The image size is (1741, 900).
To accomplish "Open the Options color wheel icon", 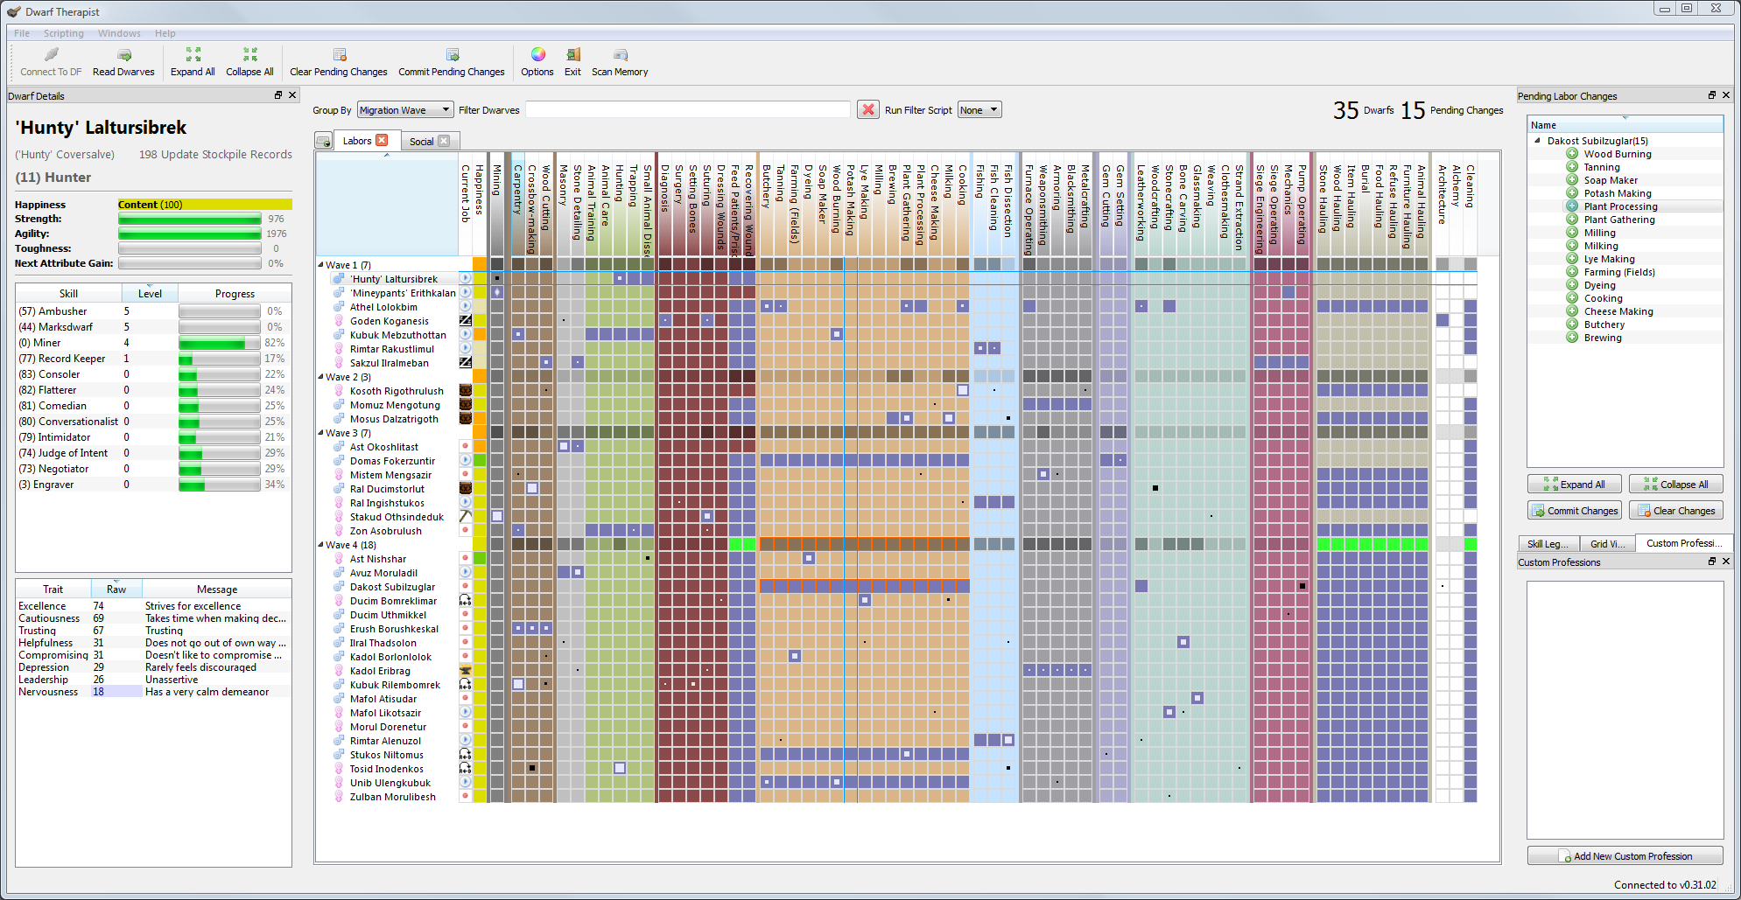I will (537, 56).
